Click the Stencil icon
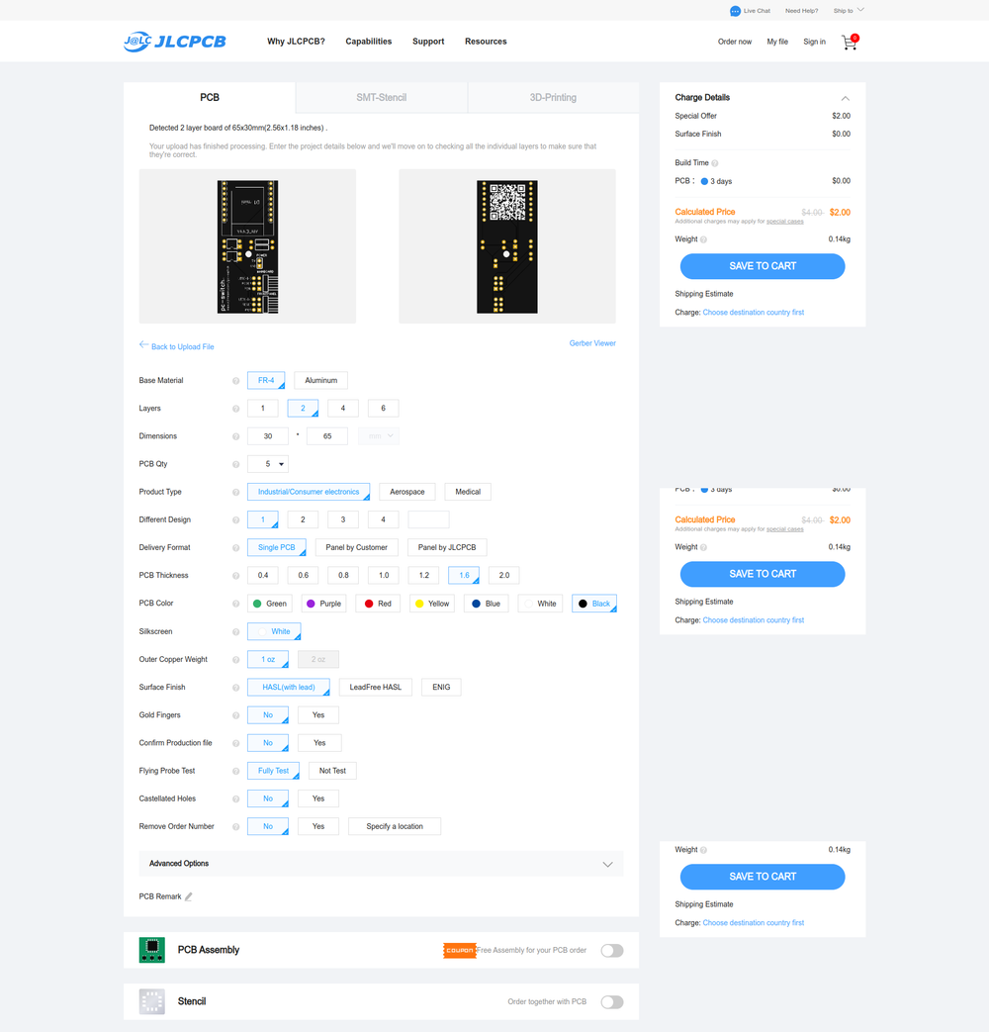This screenshot has width=989, height=1032. (151, 1001)
